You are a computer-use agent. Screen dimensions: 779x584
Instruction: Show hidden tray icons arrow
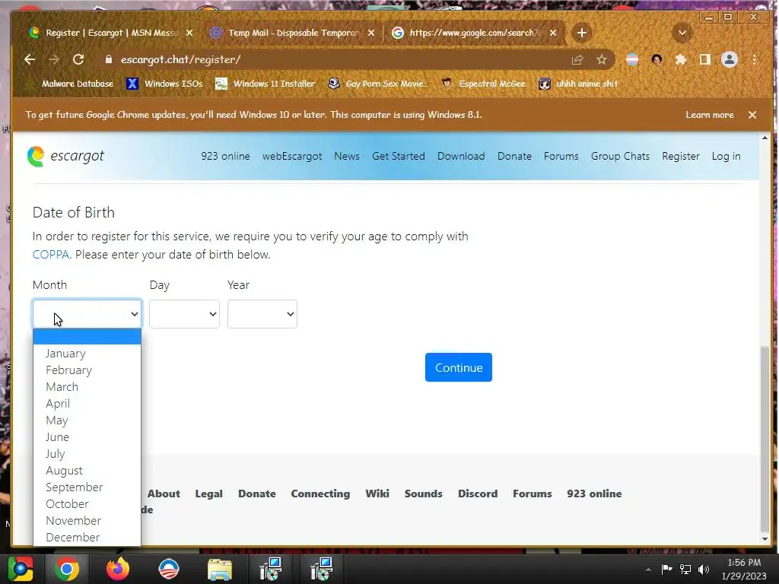pyautogui.click(x=648, y=570)
